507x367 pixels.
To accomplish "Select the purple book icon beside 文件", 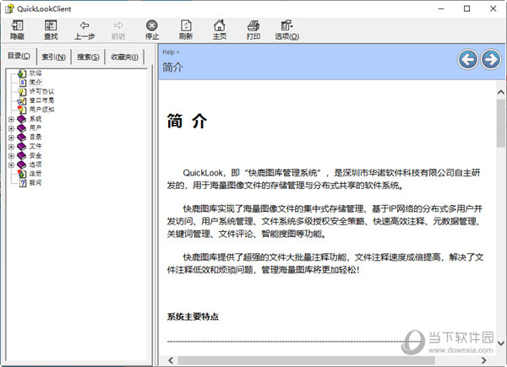I will (x=22, y=147).
